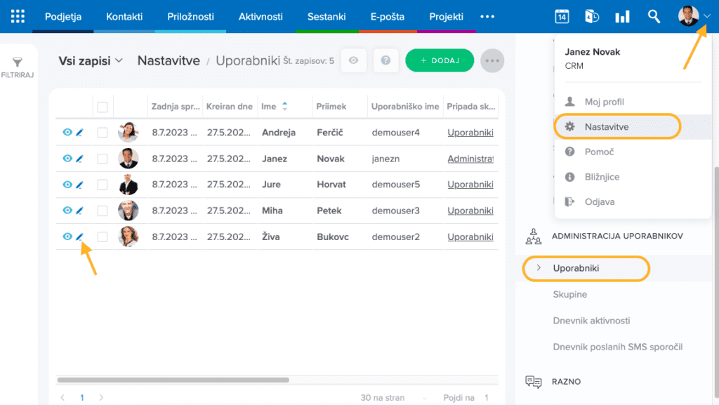The height and width of the screenshot is (405, 719).
Task: Open the user avatar dropdown arrow
Action: click(707, 17)
